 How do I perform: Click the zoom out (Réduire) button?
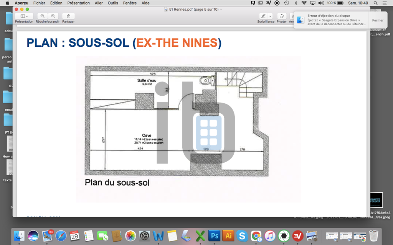[42, 16]
